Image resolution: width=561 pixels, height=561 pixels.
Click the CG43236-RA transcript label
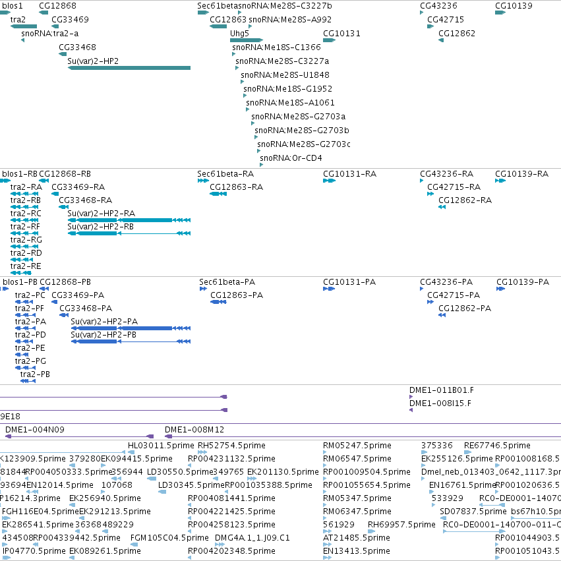coord(446,174)
